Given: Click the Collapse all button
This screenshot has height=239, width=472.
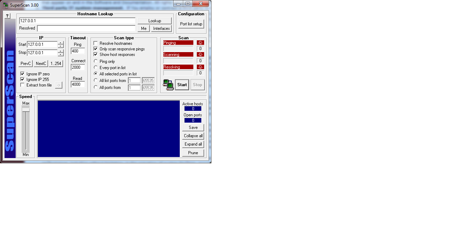Looking at the screenshot, I should (x=193, y=136).
